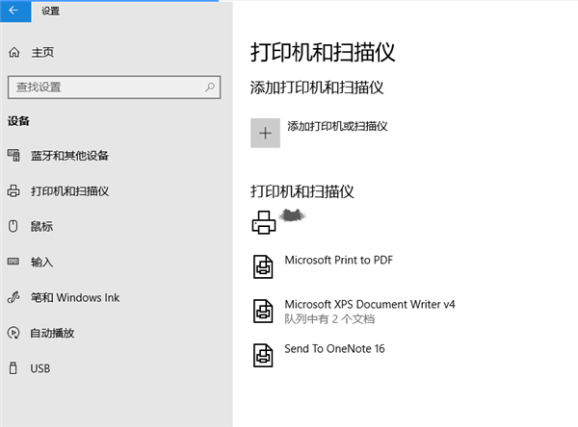Click the 查找设置 search field
The width and height of the screenshot is (578, 427).
coord(106,87)
